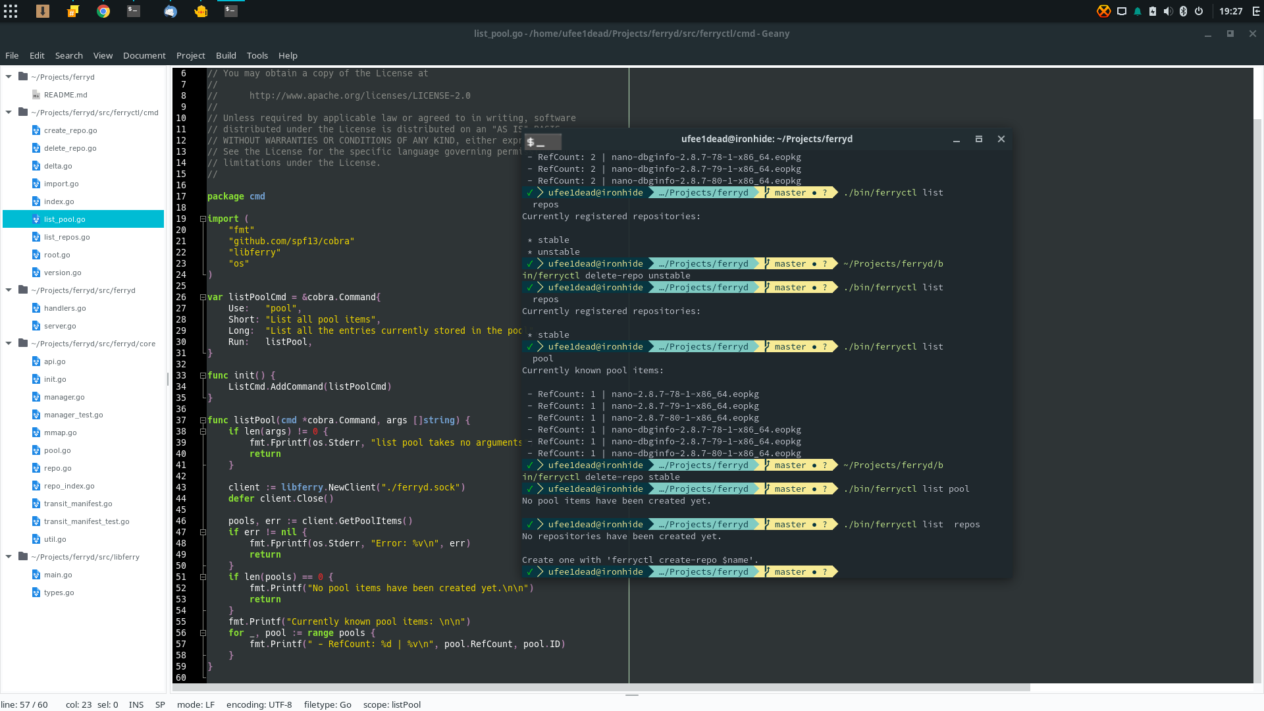
Task: Click the clock showing 19:27
Action: pos(1230,11)
